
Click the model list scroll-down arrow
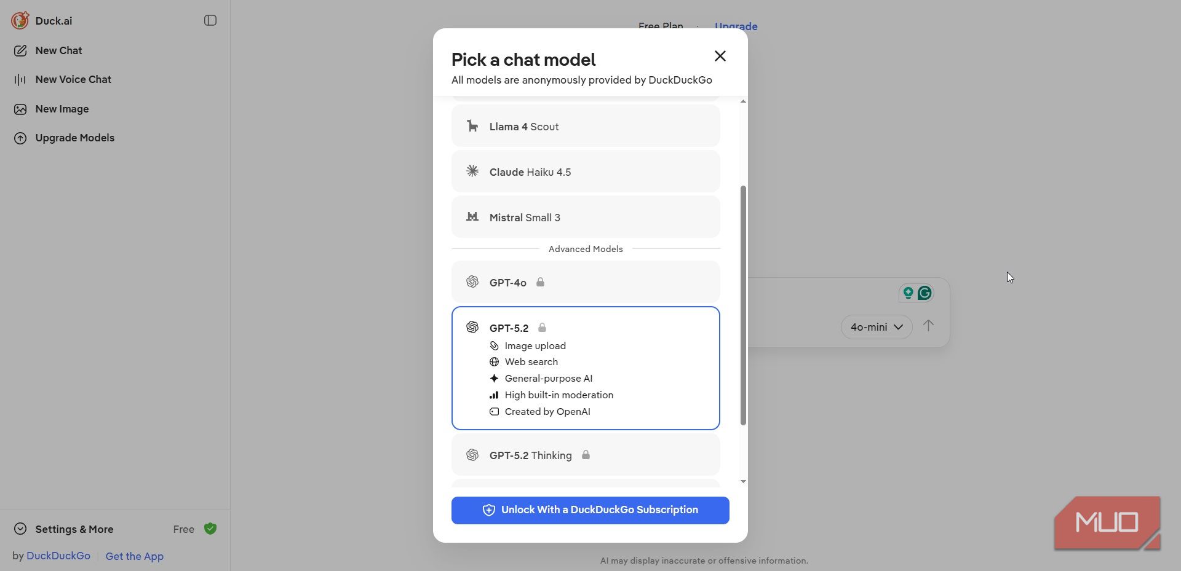coord(743,481)
